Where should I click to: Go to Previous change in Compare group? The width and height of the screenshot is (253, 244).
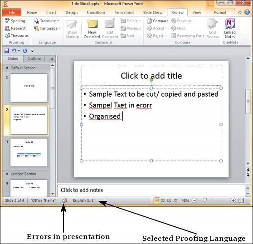181,21
